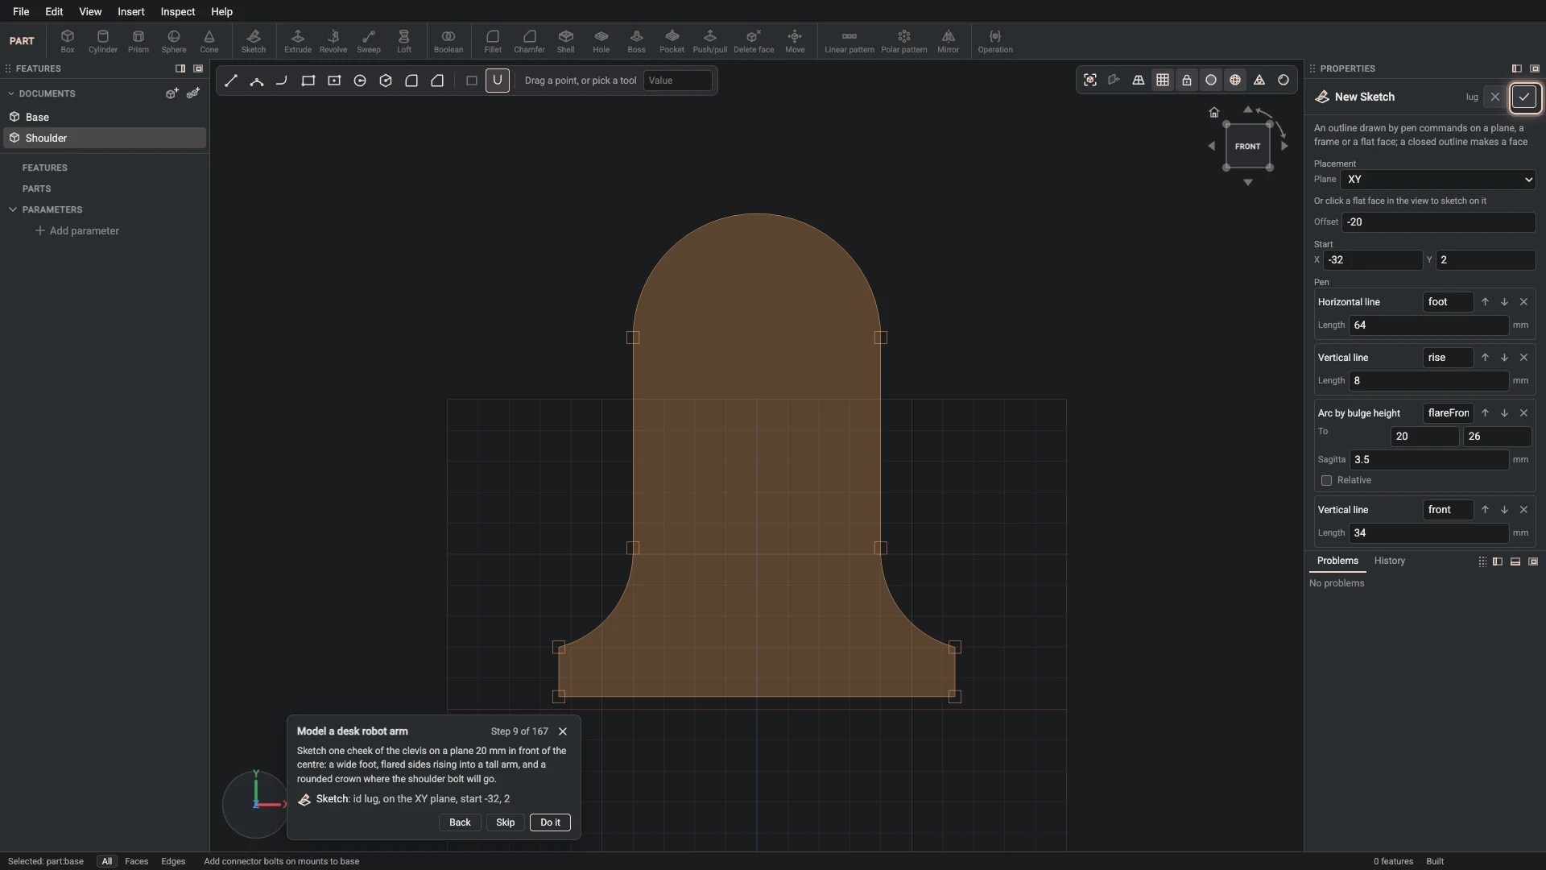Toggle perspective projection view icon

(1139, 80)
